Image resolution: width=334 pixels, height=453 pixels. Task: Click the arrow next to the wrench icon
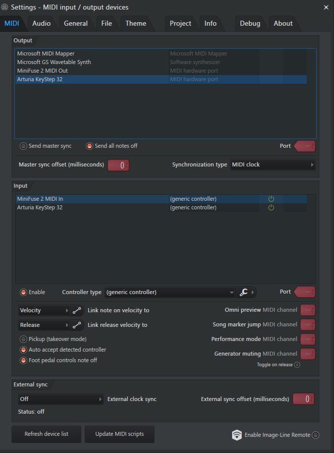point(253,292)
